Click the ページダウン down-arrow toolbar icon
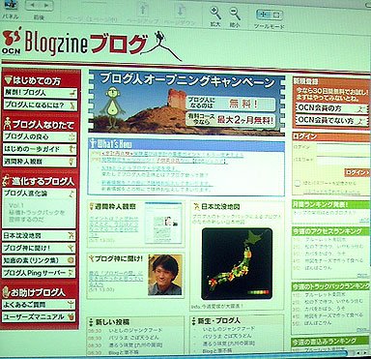 [181, 10]
